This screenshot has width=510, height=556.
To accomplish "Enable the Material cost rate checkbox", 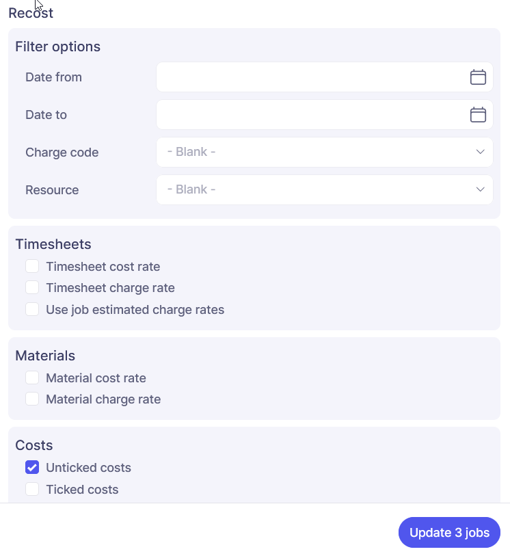I will point(32,378).
